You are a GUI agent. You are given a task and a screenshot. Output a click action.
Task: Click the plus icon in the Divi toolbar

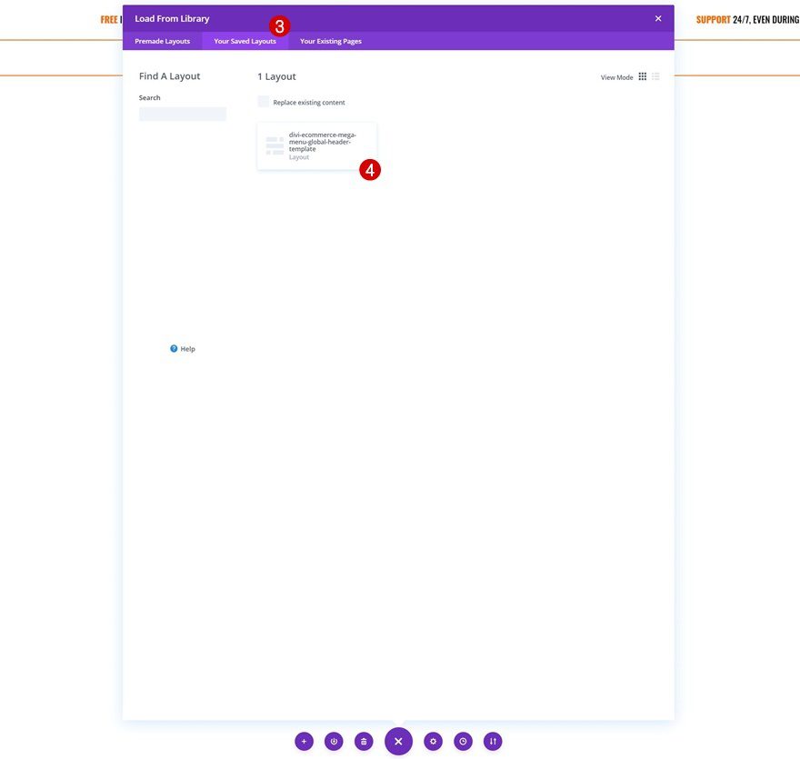tap(302, 739)
